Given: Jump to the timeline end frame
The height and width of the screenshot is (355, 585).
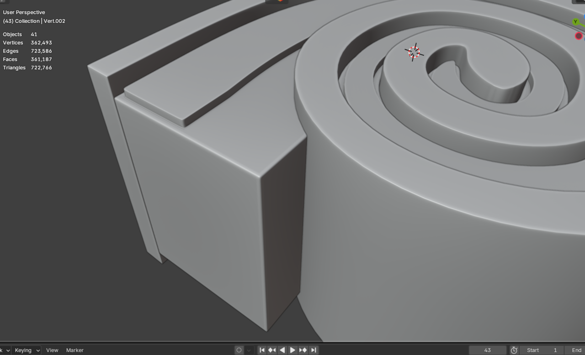Looking at the screenshot, I should click(x=314, y=350).
